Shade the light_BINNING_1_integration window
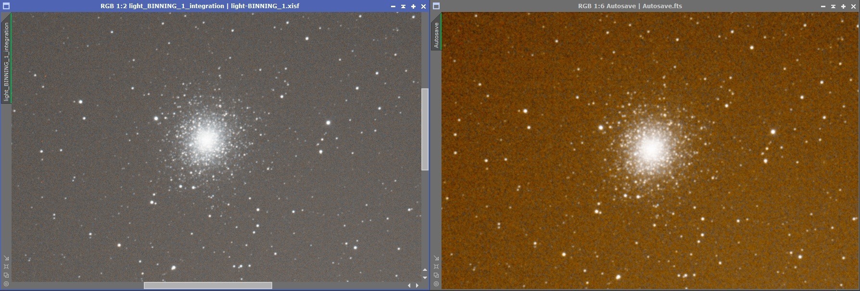Viewport: 860px width, 291px height. coord(403,6)
